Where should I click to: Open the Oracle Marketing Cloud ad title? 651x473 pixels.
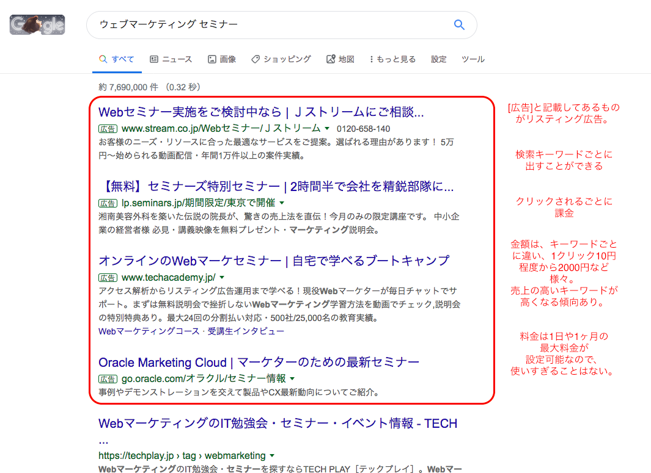259,363
